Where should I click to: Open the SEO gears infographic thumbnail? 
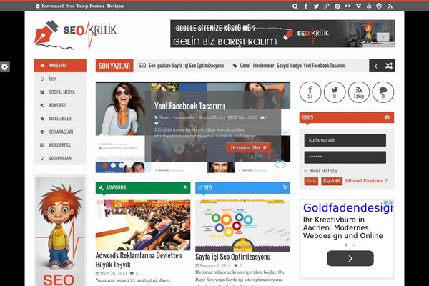(242, 226)
